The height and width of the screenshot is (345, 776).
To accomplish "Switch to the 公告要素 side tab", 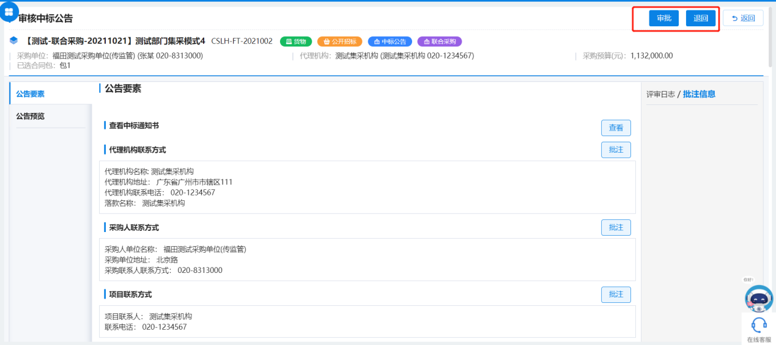I will (31, 94).
